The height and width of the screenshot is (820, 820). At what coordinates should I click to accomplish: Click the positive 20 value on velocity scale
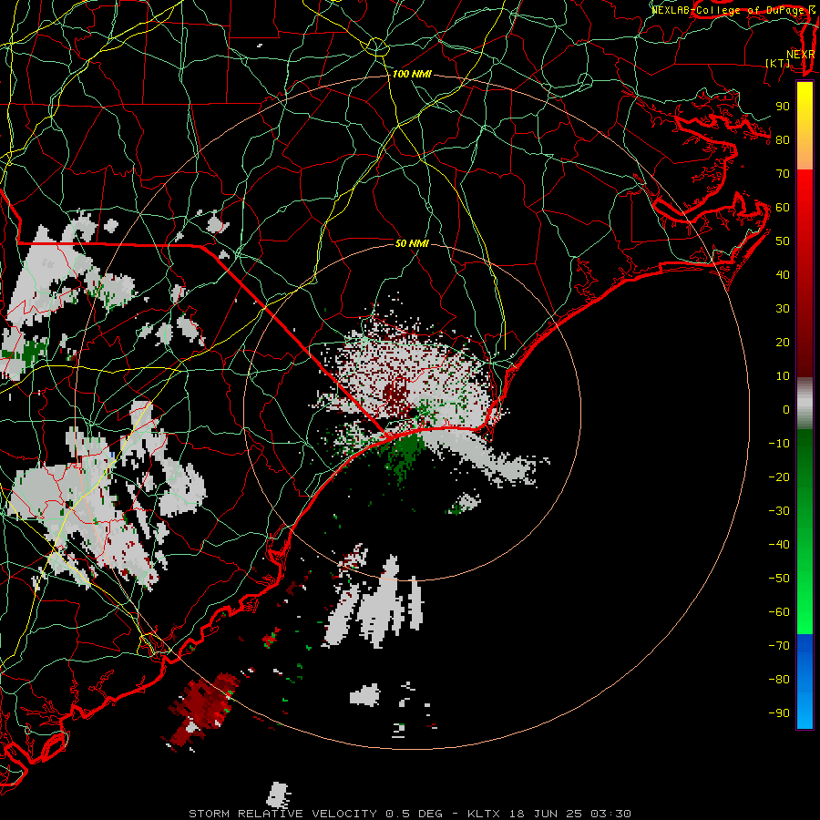click(x=783, y=342)
